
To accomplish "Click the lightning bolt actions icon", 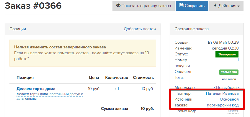I will click(x=215, y=6).
